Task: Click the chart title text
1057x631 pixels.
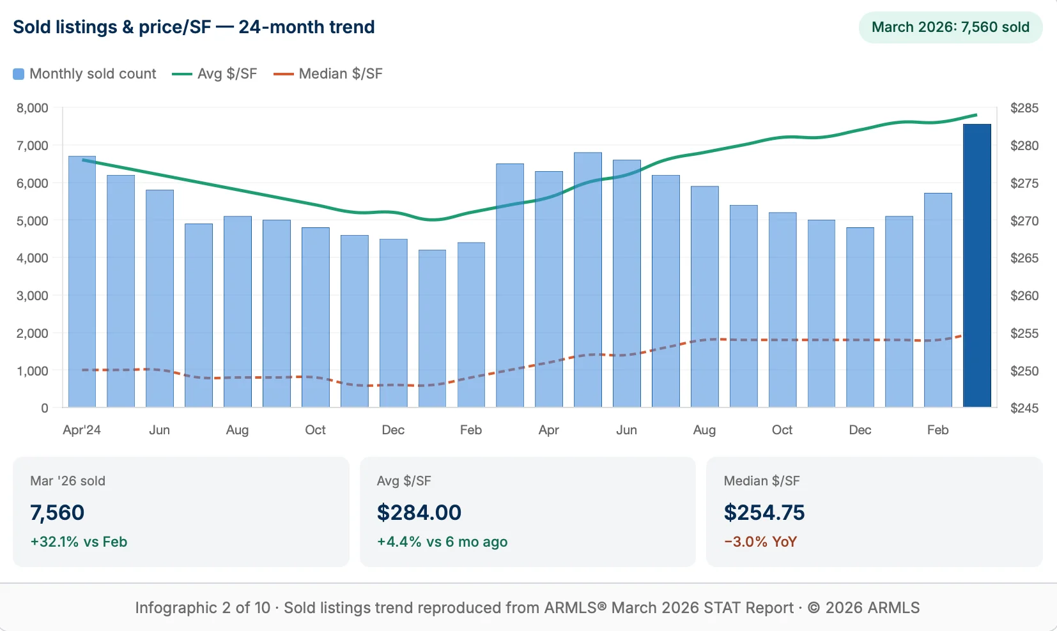Action: [193, 27]
